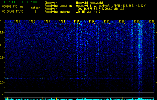157x100 pixels.
Task: Click the 1.0 kHz axis label
Action: coord(2,45)
